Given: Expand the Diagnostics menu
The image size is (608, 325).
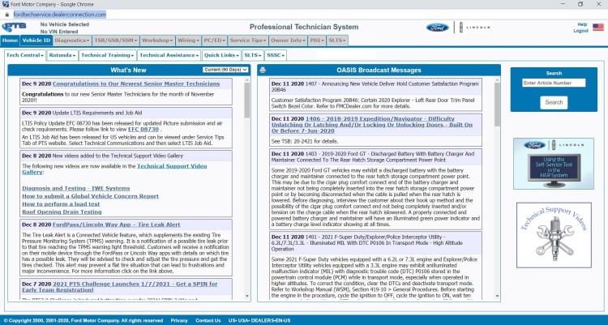Looking at the screenshot, I should click(72, 40).
